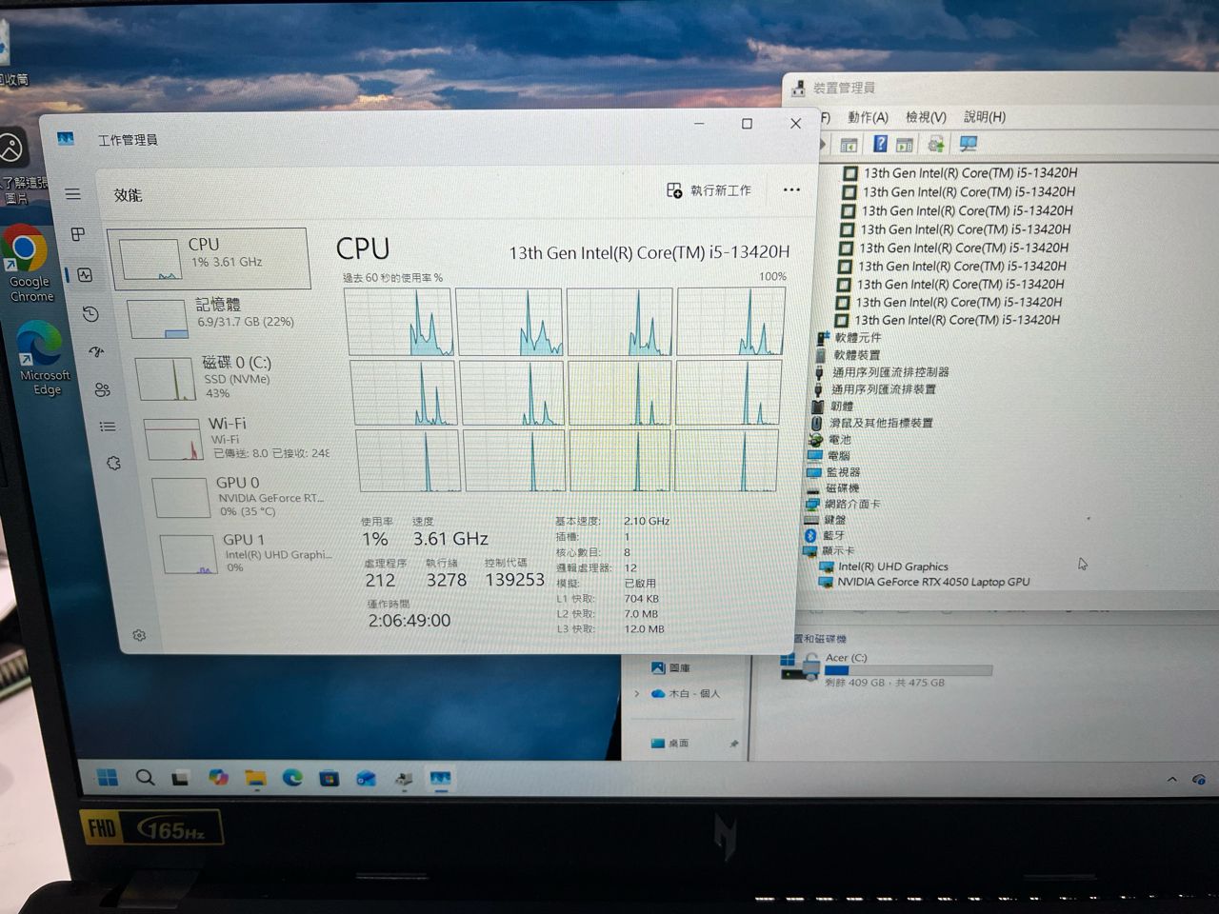Screen dimensions: 1219x914
Task: Click the blue help icon in Device Manager
Action: pyautogui.click(x=880, y=144)
